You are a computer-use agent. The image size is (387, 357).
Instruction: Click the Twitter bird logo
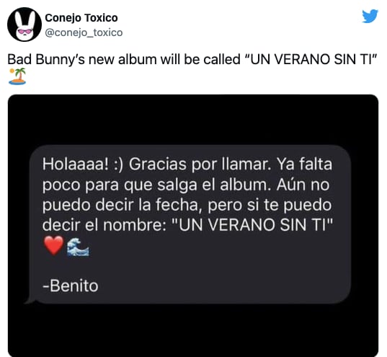370,16
